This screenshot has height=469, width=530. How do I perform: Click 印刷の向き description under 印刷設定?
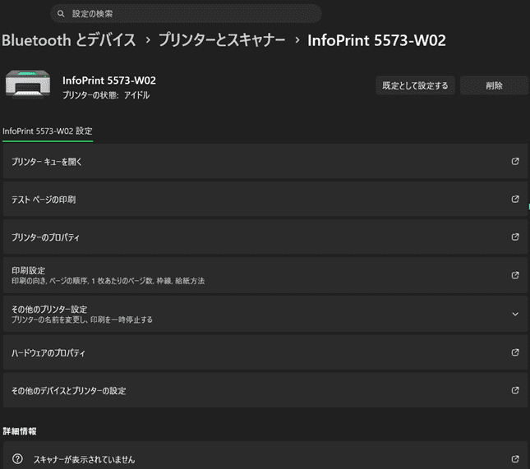pos(108,281)
